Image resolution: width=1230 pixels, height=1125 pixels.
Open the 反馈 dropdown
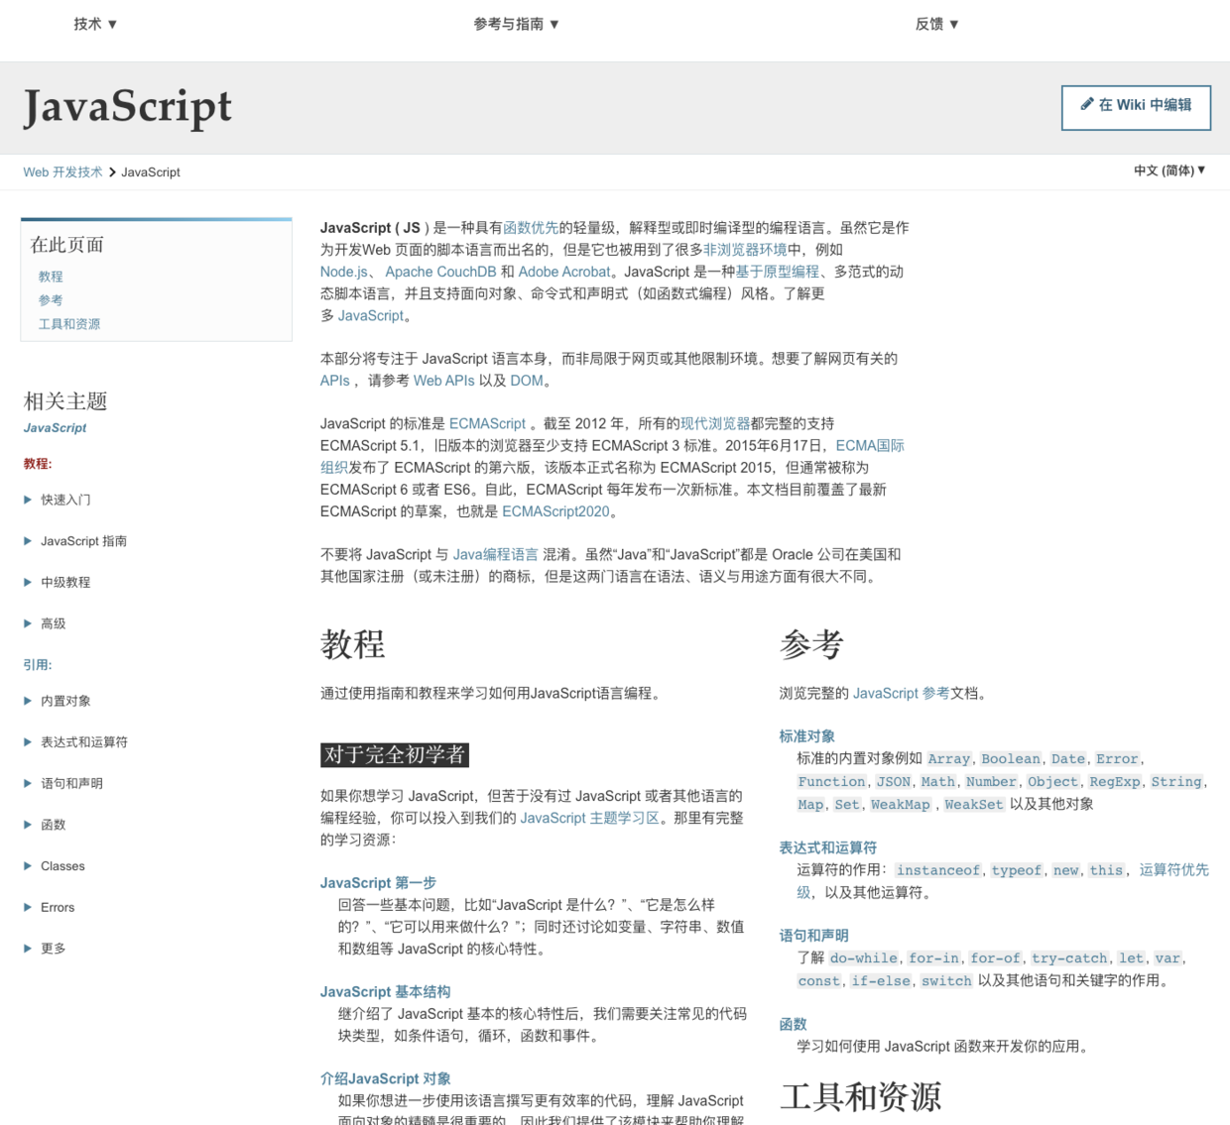[936, 24]
